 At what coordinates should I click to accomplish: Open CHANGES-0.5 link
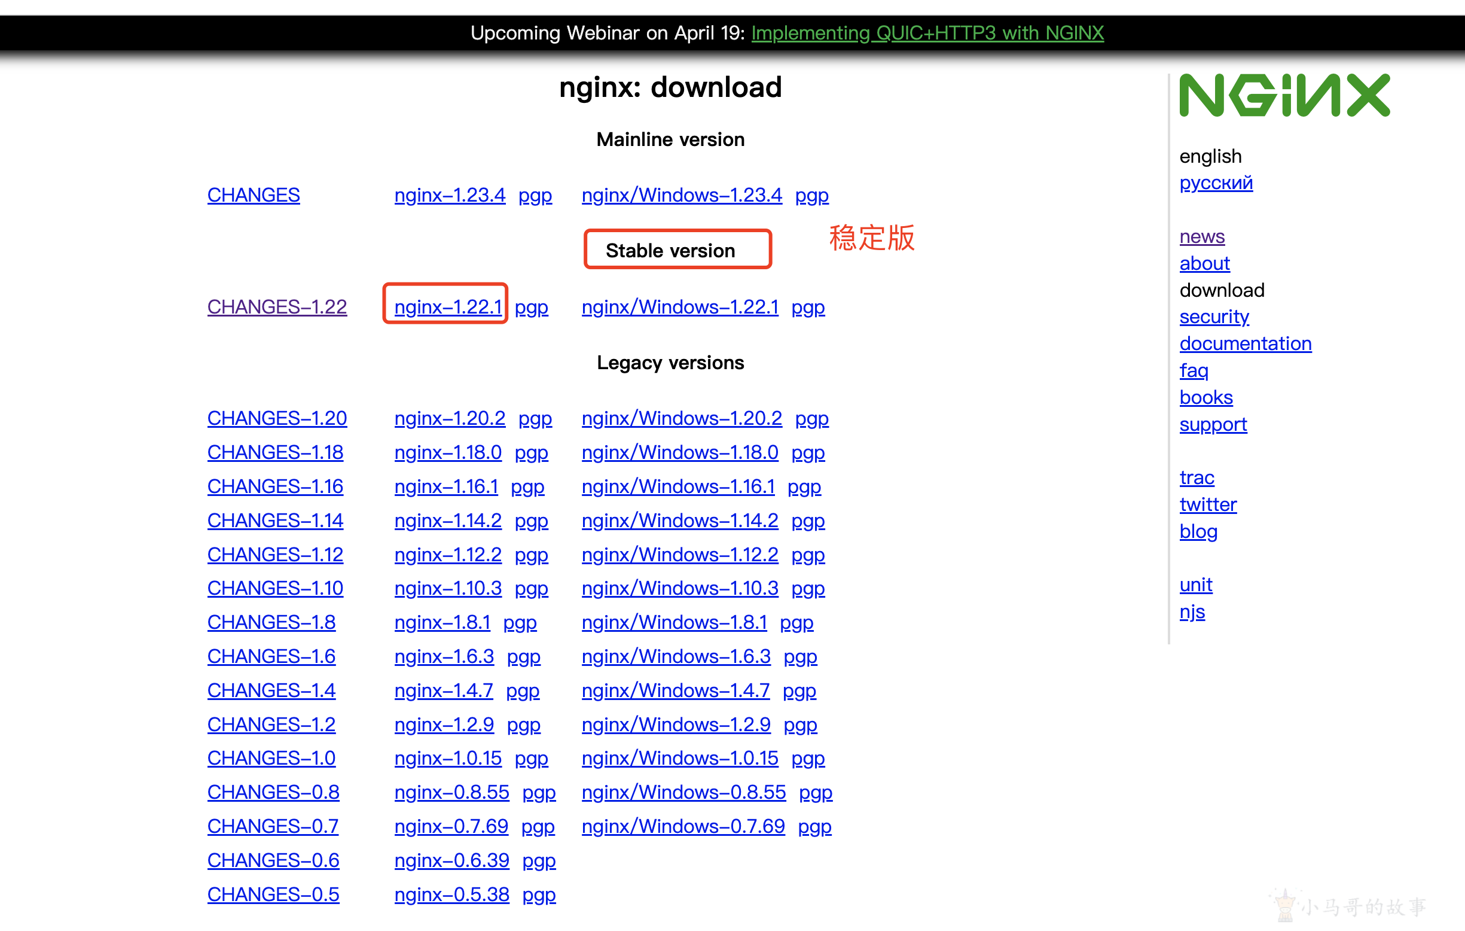click(273, 895)
